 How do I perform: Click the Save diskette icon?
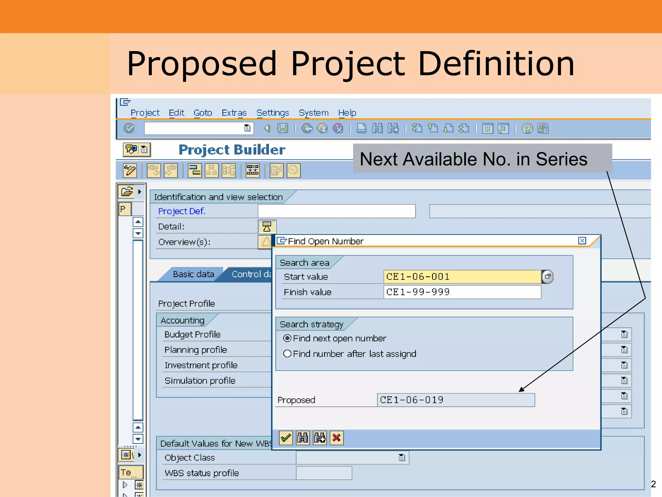coord(283,128)
